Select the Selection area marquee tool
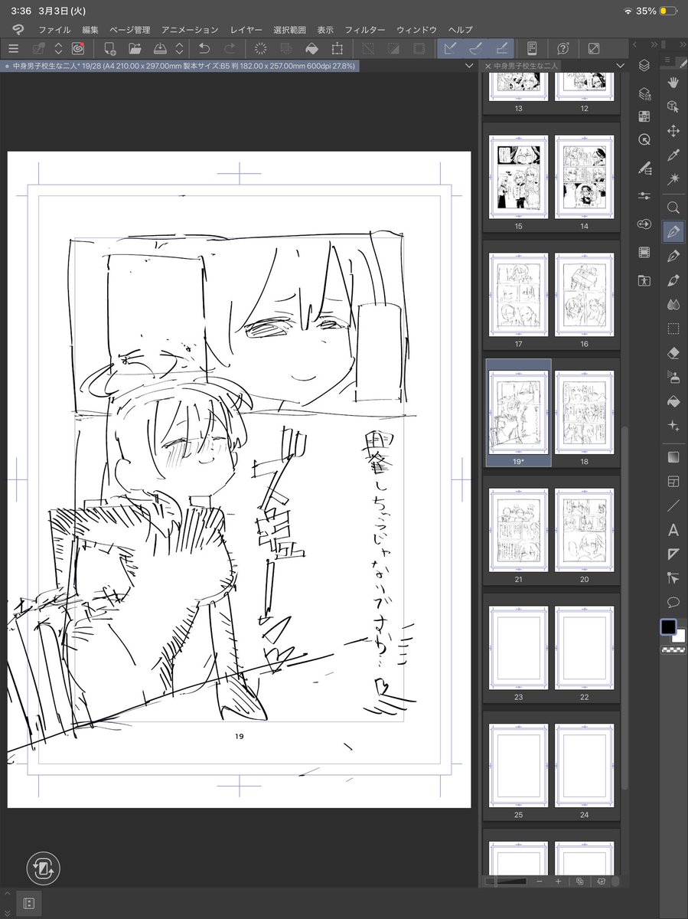Viewport: 688px width, 919px height. coord(673,329)
